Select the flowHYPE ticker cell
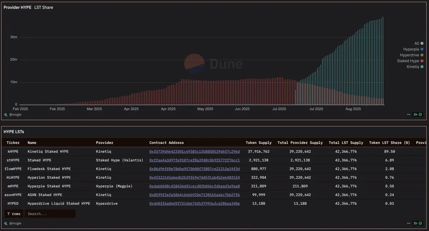The image size is (429, 231). click(13, 169)
